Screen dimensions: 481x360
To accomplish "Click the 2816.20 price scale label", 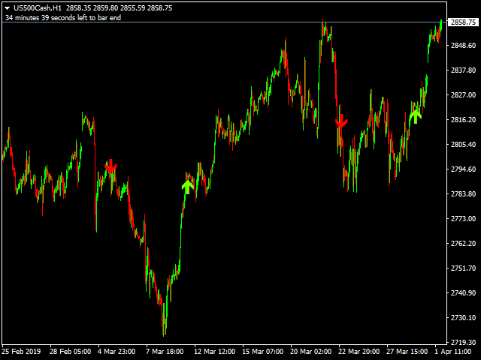I will point(463,120).
